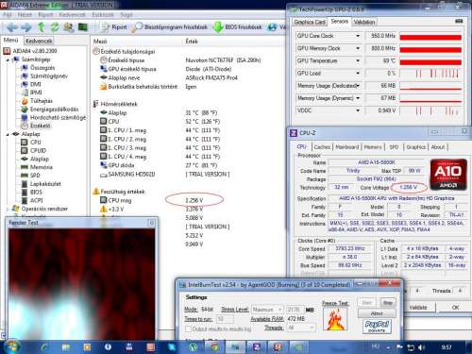The image size is (472, 354).
Task: Open Nézet menu in AIDA64
Action: click(25, 15)
